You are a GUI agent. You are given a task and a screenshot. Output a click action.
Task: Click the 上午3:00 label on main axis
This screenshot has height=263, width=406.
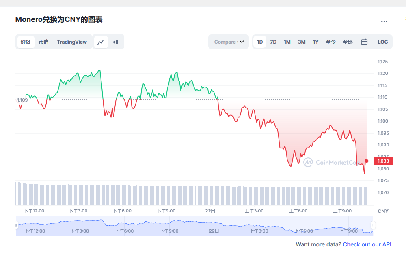(x=254, y=211)
